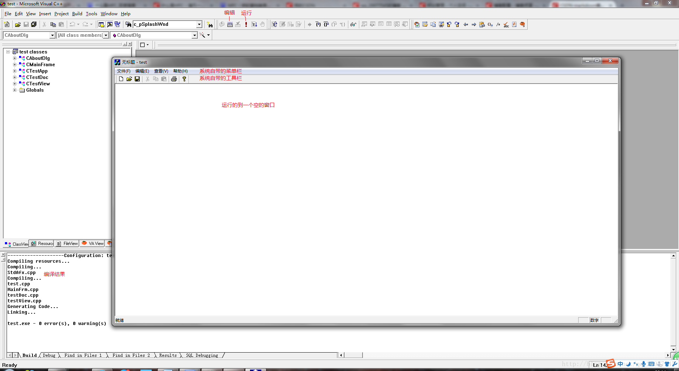Image resolution: width=679 pixels, height=371 pixels.
Task: Open the Build menu
Action: point(77,14)
